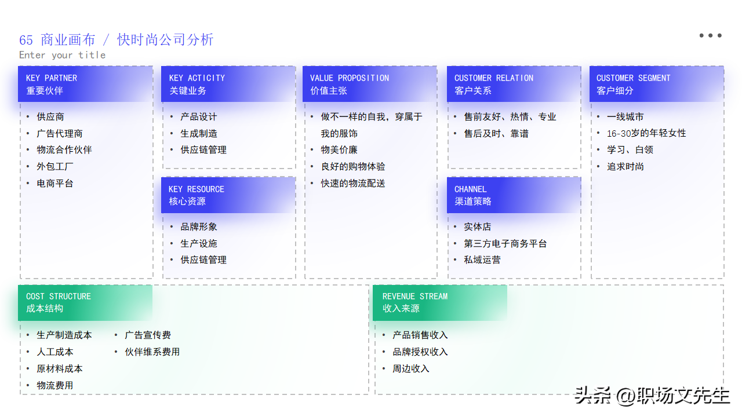Click the '产品销售收入' bullet text
The height and width of the screenshot is (417, 742).
pyautogui.click(x=420, y=335)
